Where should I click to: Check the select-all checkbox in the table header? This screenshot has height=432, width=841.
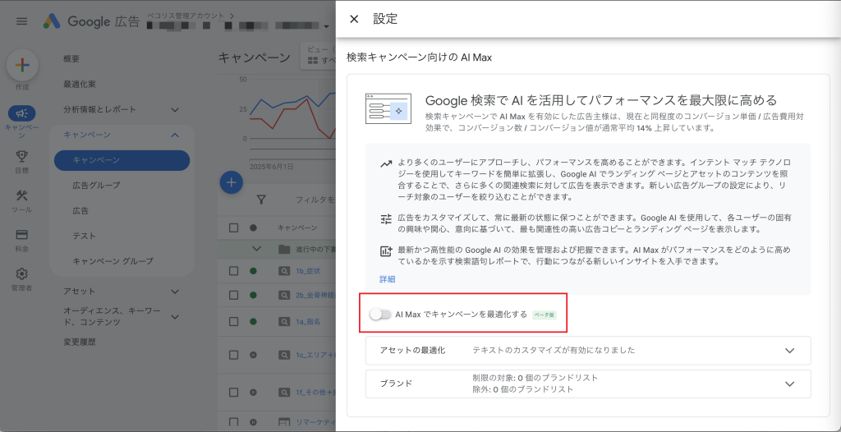point(233,227)
